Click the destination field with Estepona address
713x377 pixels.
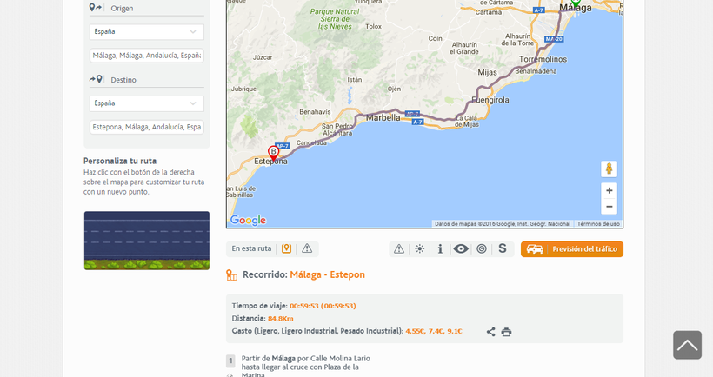coord(146,127)
